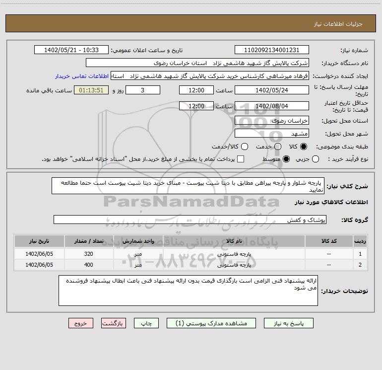Click the نوع فرآیند خرید label
This screenshot has height=370, width=382.
point(348,159)
